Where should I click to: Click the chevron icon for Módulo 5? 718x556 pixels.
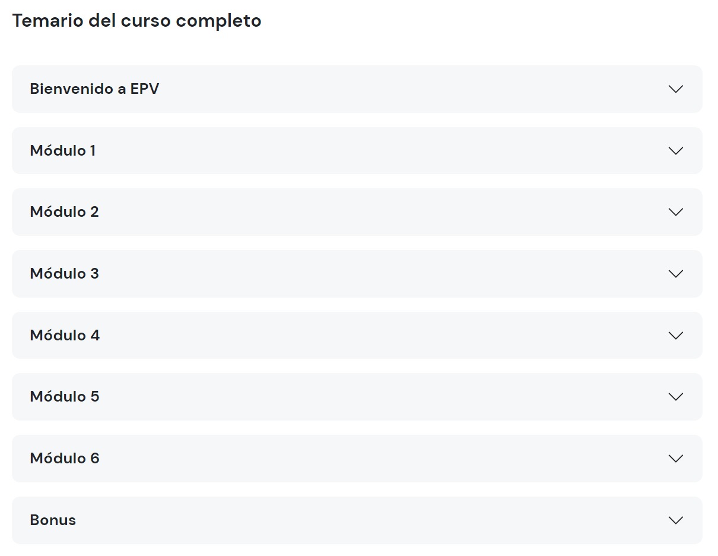coord(675,397)
